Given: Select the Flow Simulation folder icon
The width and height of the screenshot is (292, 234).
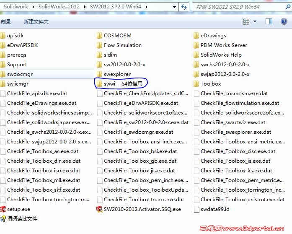Looking at the screenshot, I should click(x=99, y=45).
